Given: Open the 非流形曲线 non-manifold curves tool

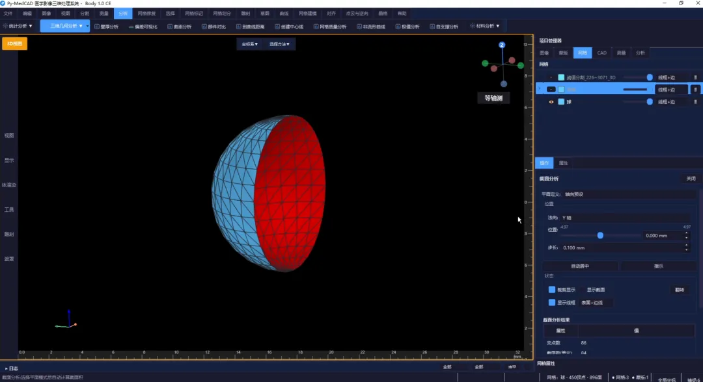Looking at the screenshot, I should [371, 27].
